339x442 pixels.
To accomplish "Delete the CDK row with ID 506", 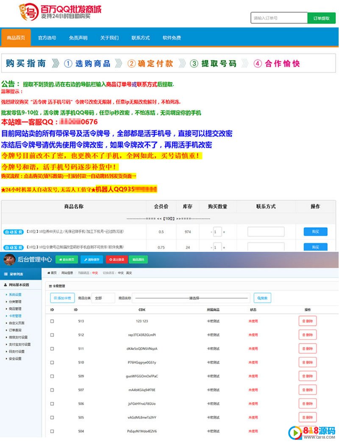I will 308,404.
